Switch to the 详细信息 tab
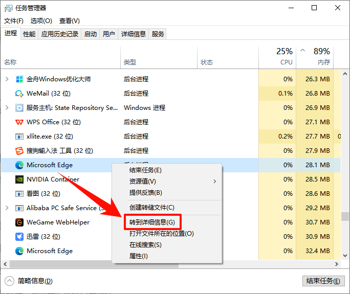350x294 pixels. pyautogui.click(x=134, y=34)
